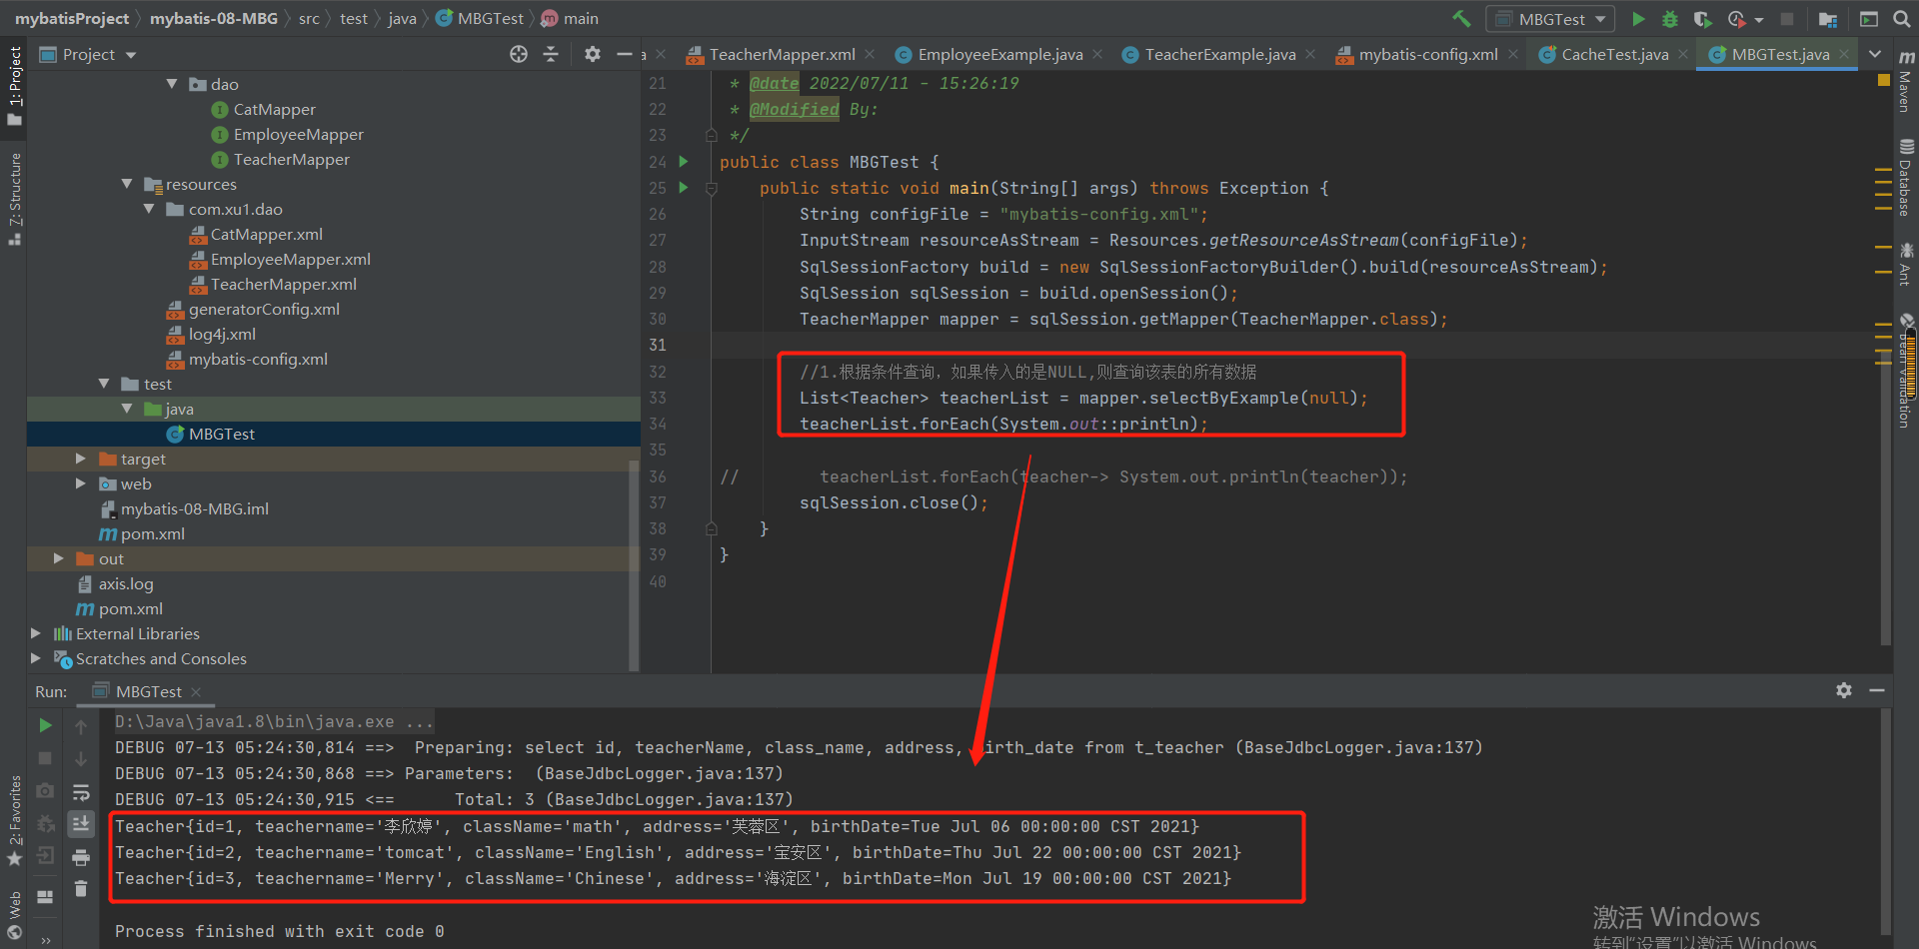Click src breadcrumb in navigation bar
This screenshot has height=949, width=1919.
(309, 18)
